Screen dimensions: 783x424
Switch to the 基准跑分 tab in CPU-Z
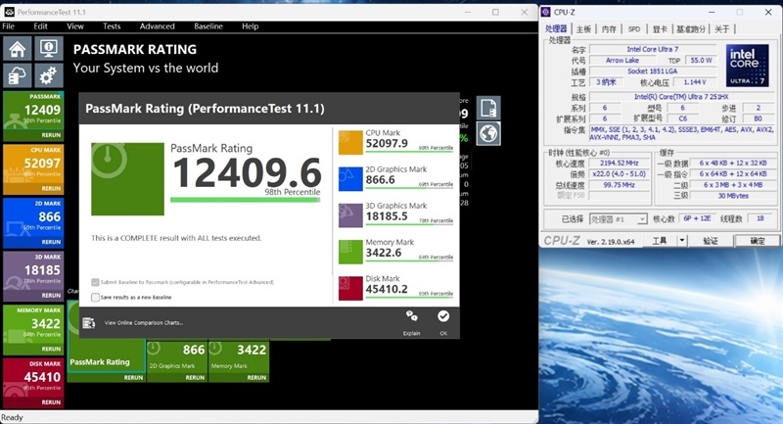click(691, 29)
